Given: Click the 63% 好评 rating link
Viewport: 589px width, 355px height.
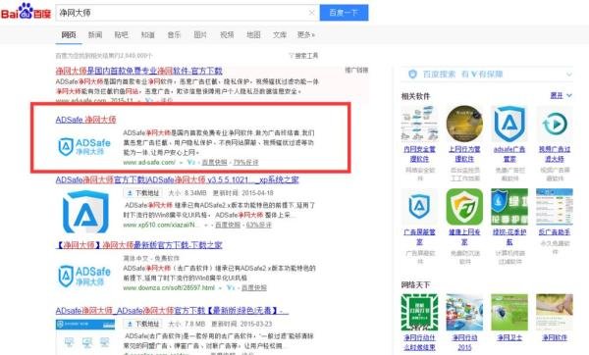Looking at the screenshot, I should [x=259, y=225].
